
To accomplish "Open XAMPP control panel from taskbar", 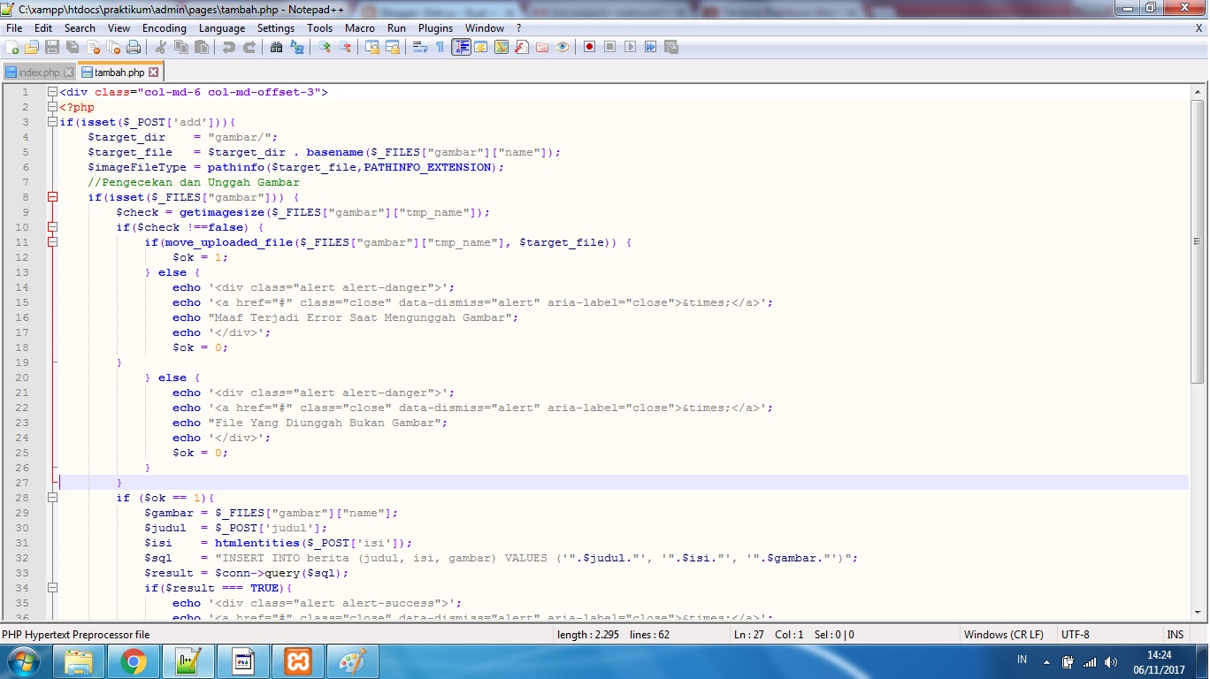I will (298, 661).
